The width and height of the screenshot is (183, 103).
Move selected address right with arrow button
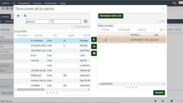coord(94,39)
